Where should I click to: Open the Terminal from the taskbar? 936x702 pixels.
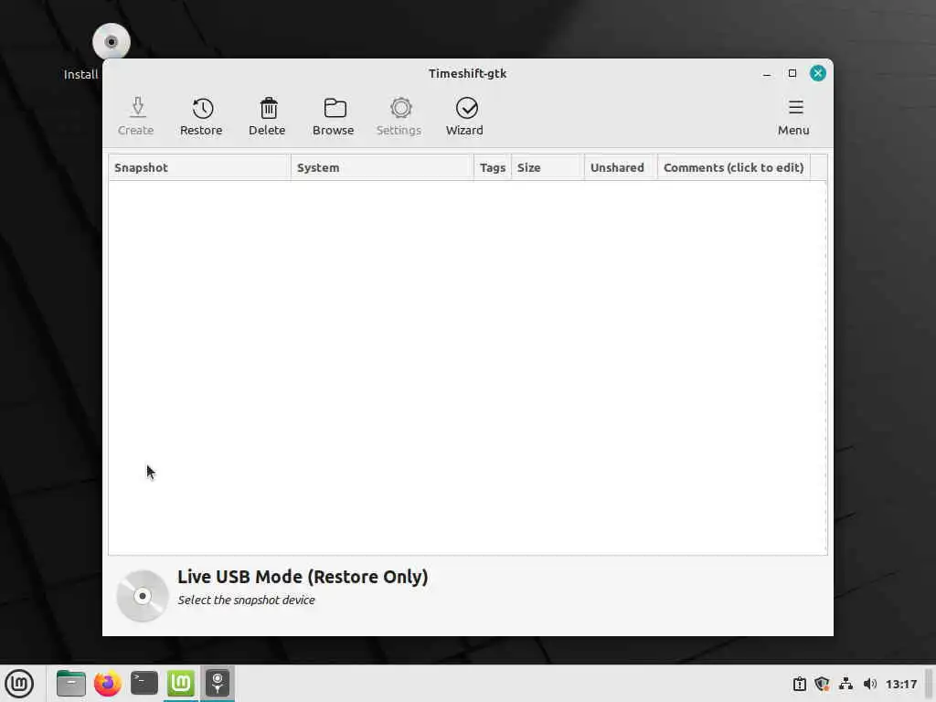point(144,684)
